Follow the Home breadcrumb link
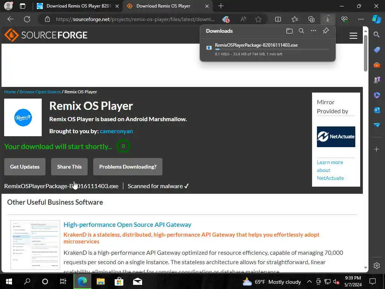 pos(10,92)
